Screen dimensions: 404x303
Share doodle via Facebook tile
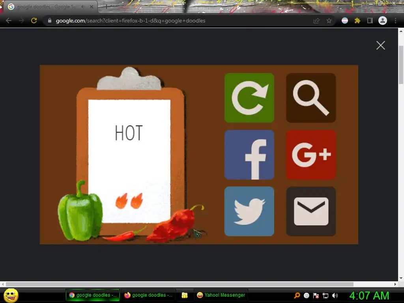pos(249,155)
